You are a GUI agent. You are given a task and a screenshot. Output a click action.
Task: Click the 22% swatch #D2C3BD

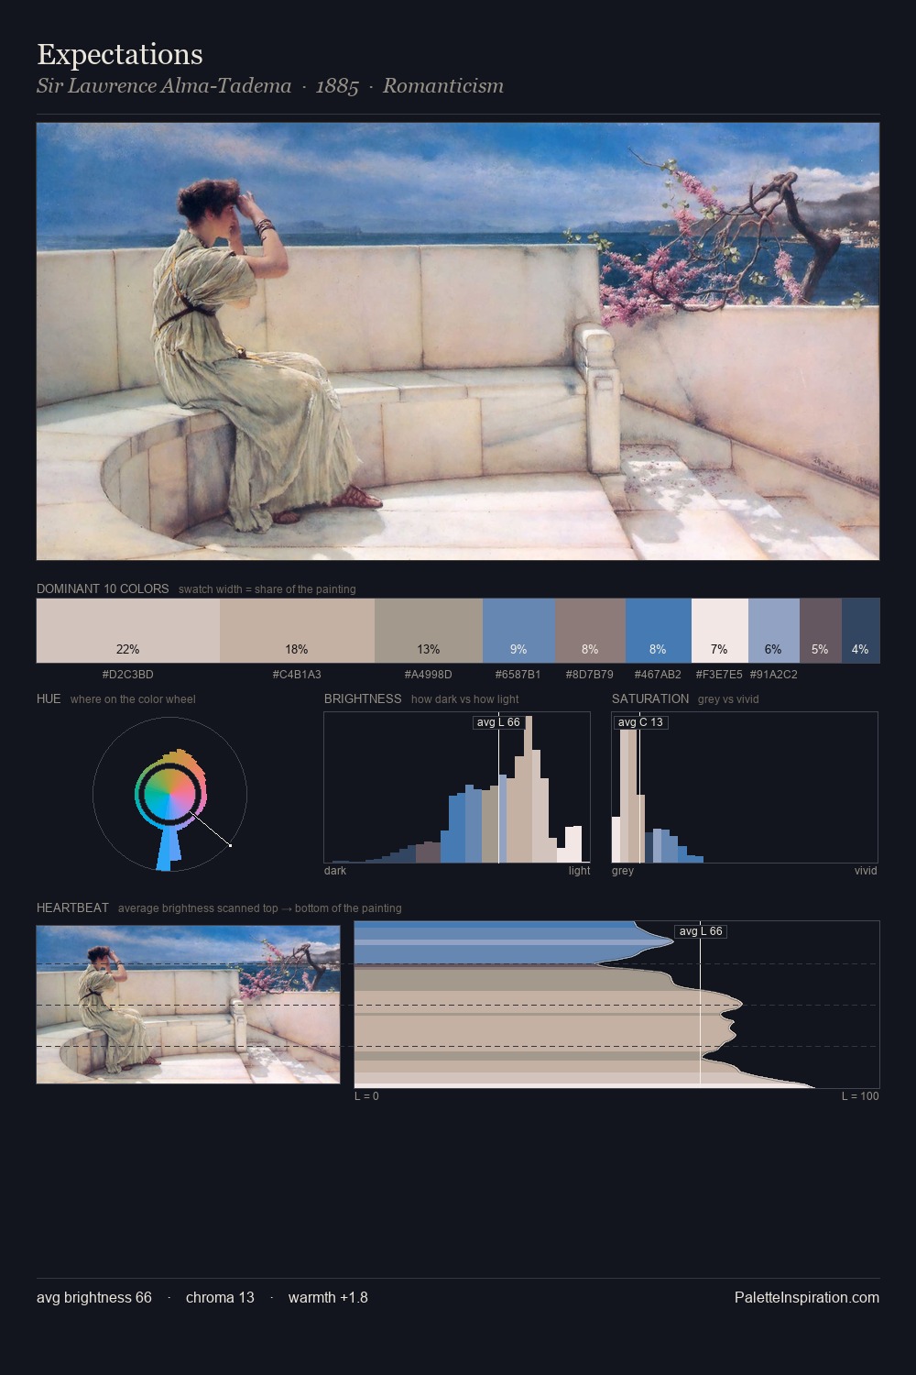click(x=128, y=631)
